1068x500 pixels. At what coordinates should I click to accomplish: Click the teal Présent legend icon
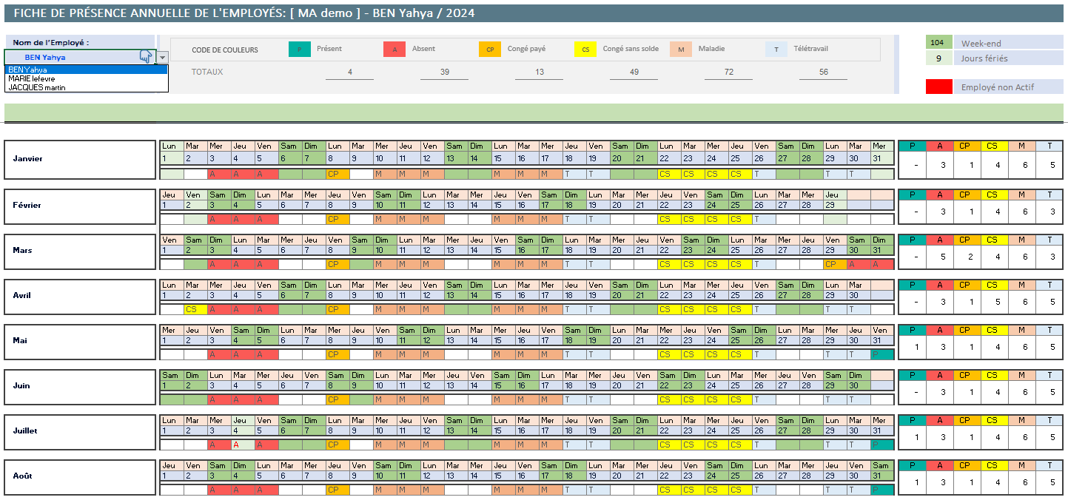coord(299,50)
